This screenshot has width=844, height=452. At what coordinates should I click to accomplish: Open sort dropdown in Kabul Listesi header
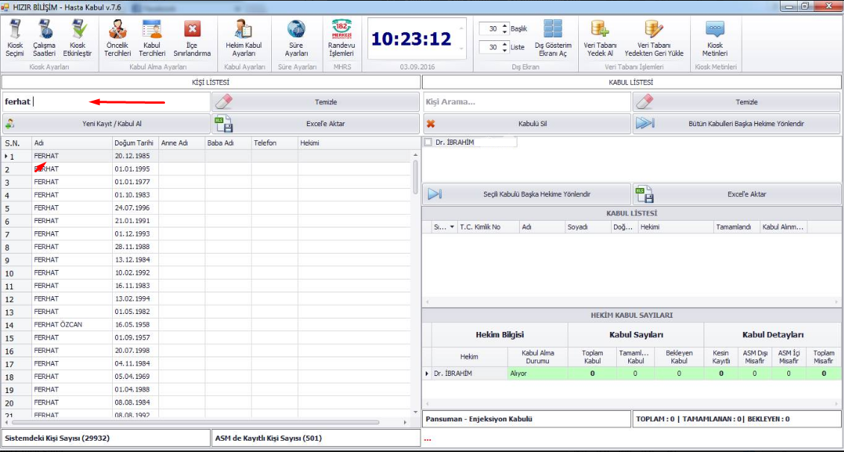click(x=452, y=227)
